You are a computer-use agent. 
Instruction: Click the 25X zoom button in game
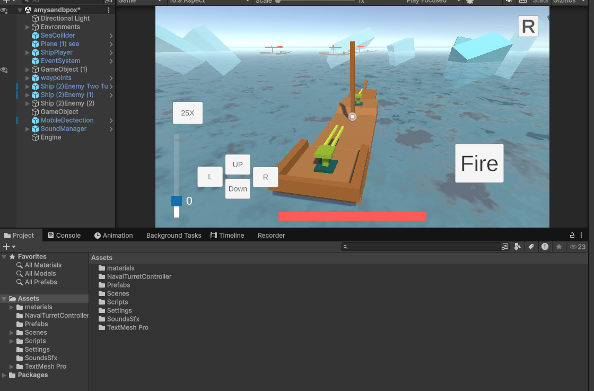click(188, 113)
